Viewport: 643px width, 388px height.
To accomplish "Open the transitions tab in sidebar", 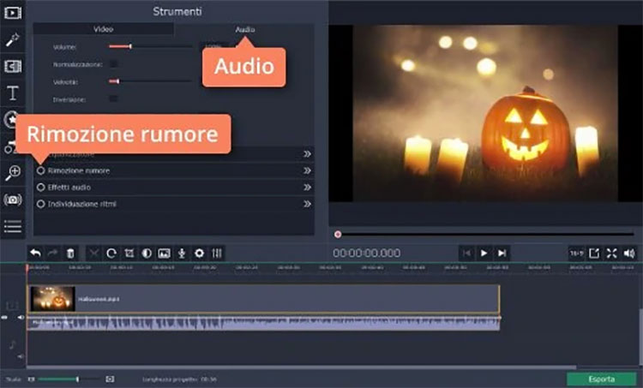I will (13, 66).
